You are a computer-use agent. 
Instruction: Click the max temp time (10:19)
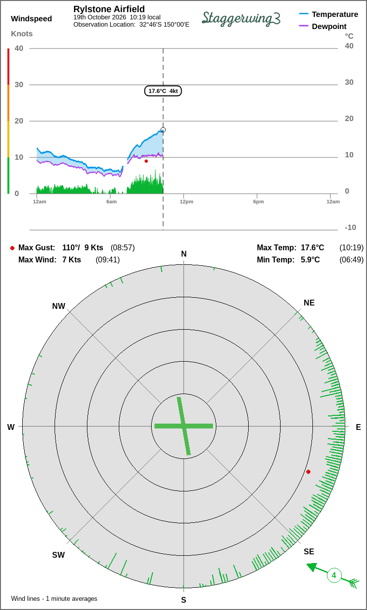[x=352, y=247]
